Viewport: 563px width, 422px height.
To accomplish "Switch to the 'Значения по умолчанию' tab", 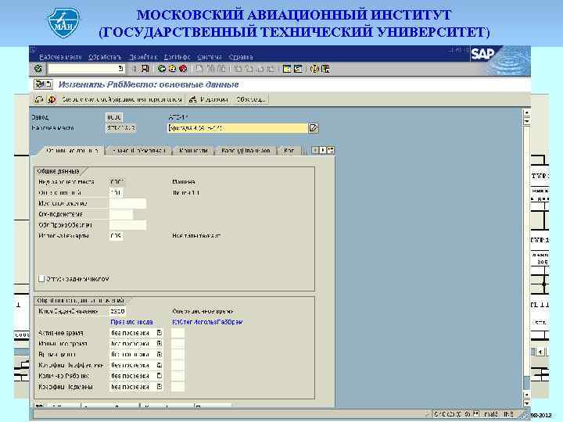I will (139, 151).
